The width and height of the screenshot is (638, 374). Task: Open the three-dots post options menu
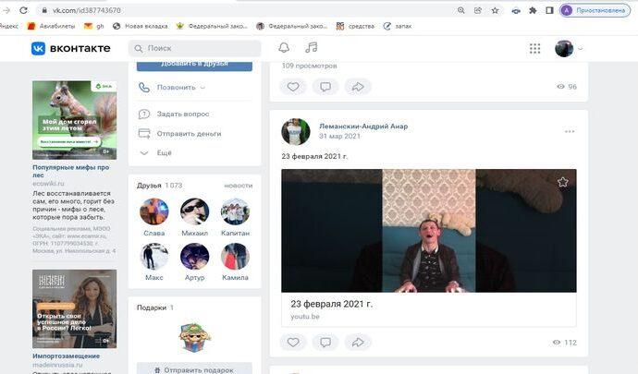point(570,131)
